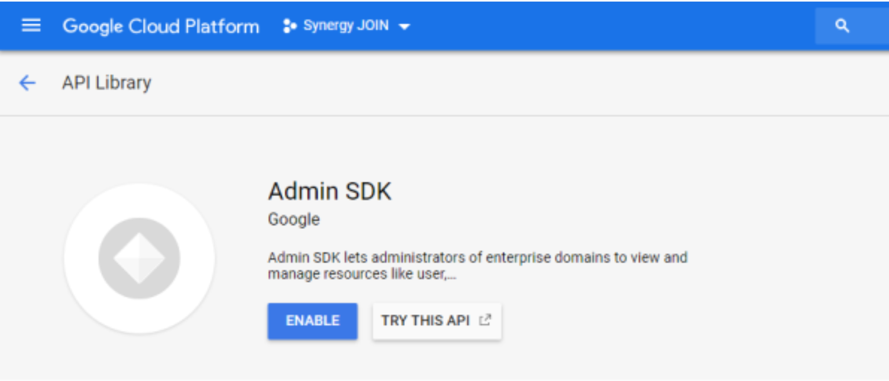Image resolution: width=889 pixels, height=381 pixels.
Task: Click the API Library heading
Action: pos(107,83)
